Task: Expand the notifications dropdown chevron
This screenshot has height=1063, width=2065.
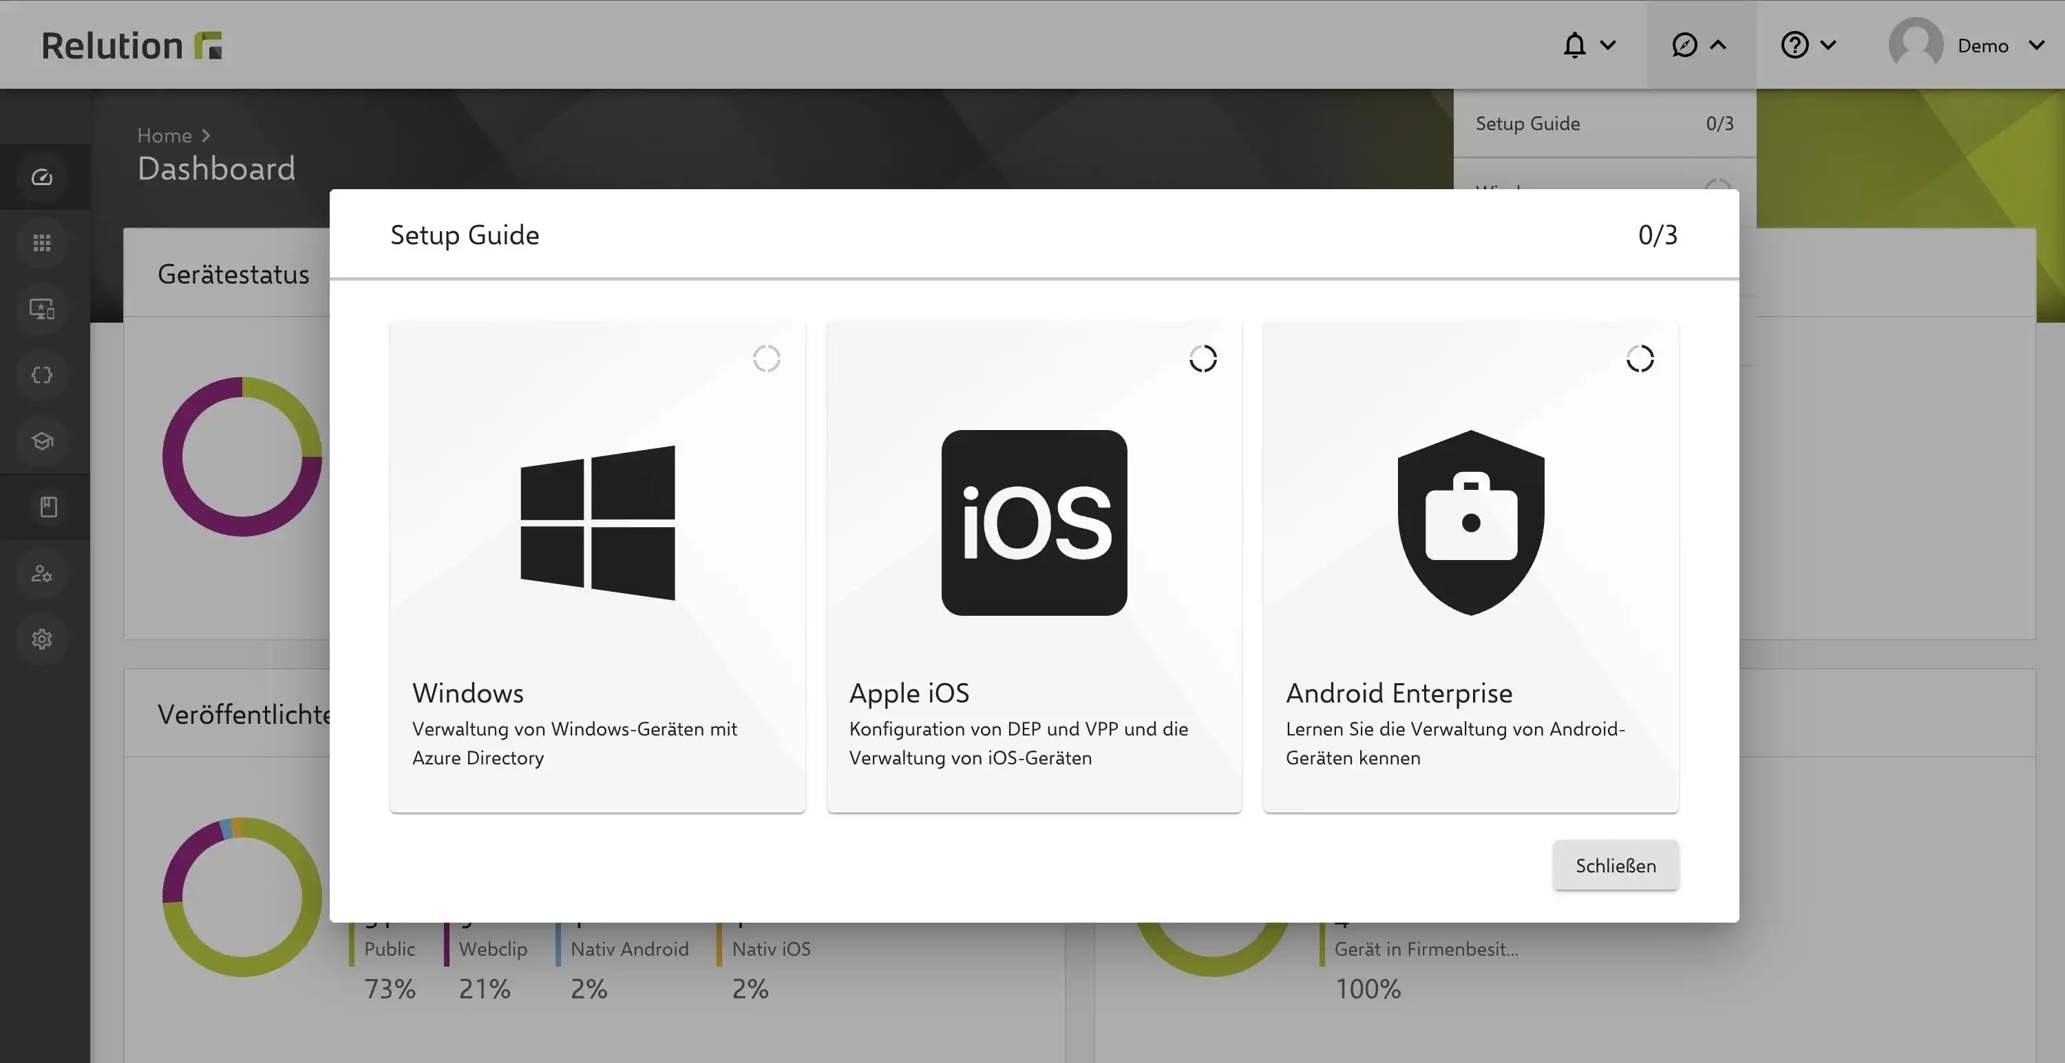Action: point(1607,45)
